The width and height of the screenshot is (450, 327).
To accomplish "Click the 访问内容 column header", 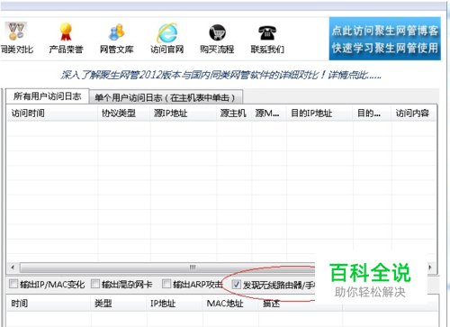I will tap(413, 114).
